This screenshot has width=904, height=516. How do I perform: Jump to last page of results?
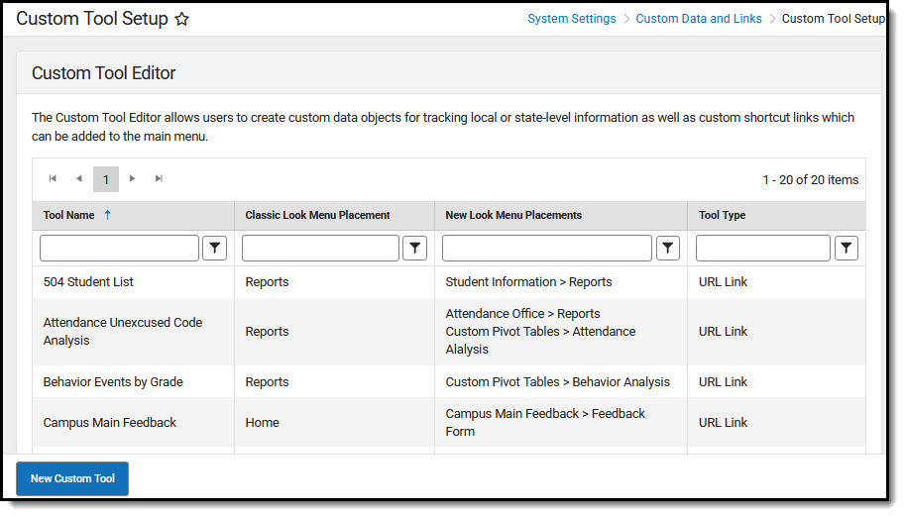tap(159, 179)
